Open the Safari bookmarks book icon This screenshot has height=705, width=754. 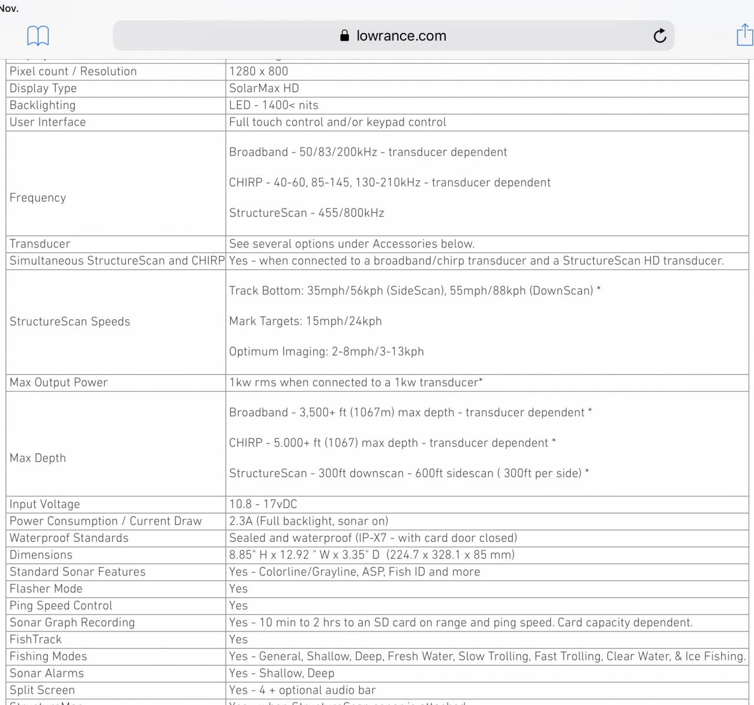[38, 36]
